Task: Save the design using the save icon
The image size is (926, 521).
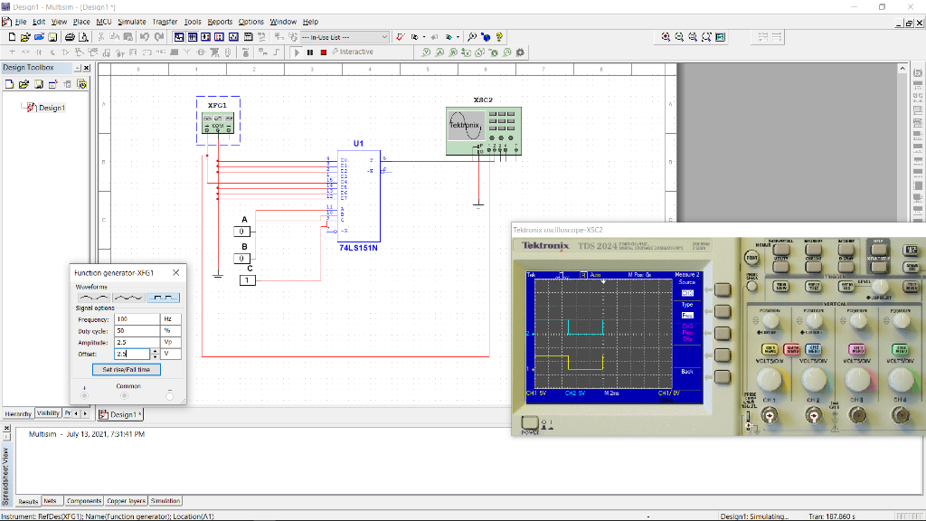Action: [x=52, y=37]
